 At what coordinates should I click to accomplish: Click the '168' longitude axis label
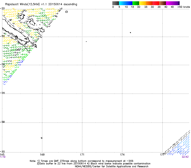tap(42, 155)
